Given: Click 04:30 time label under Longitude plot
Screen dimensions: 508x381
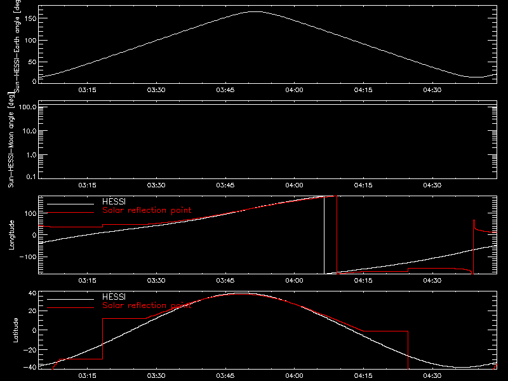Looking at the screenshot, I should click(432, 281).
